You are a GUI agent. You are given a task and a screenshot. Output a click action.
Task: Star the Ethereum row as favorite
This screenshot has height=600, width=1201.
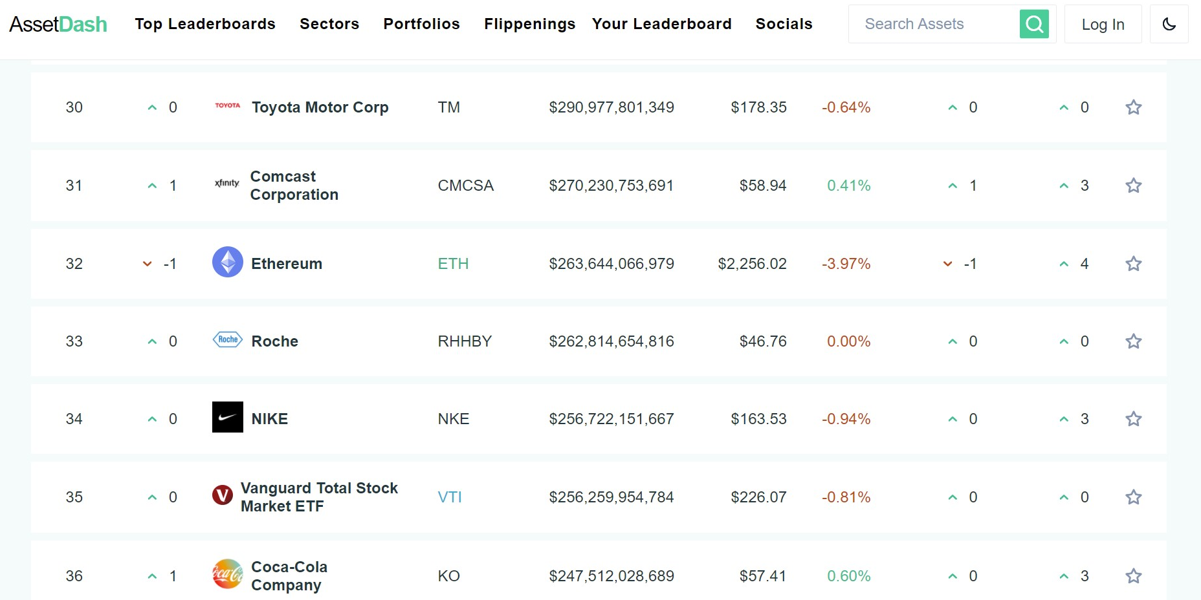pos(1133,264)
